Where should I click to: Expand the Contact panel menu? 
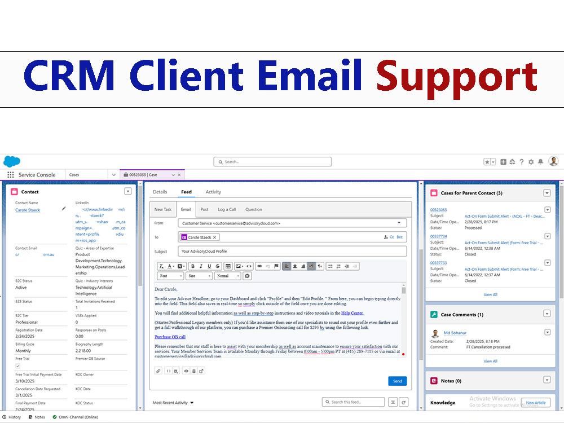point(127,191)
